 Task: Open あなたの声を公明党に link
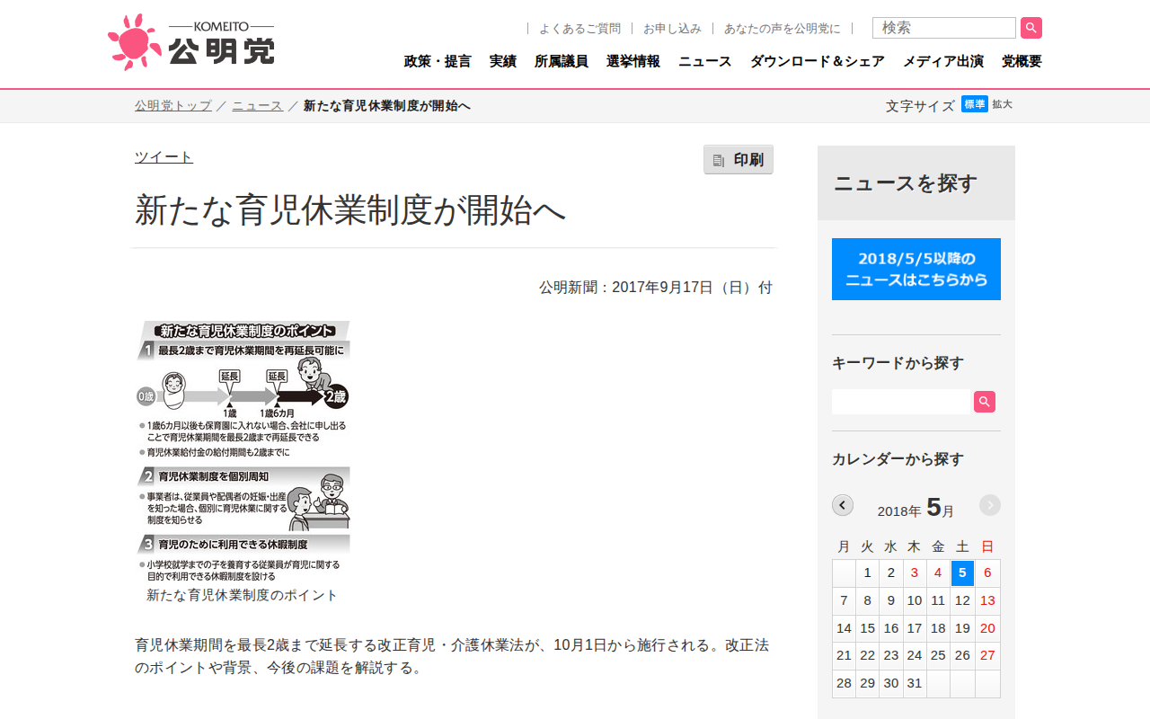(783, 29)
